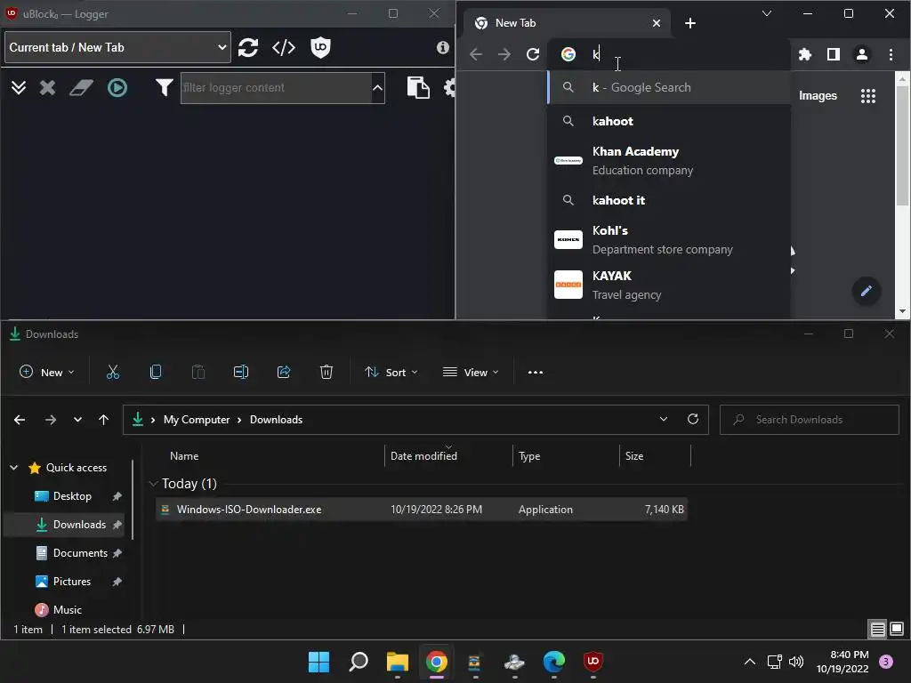Open DOM inspector in uBlock logger
The image size is (911, 683).
tap(284, 48)
